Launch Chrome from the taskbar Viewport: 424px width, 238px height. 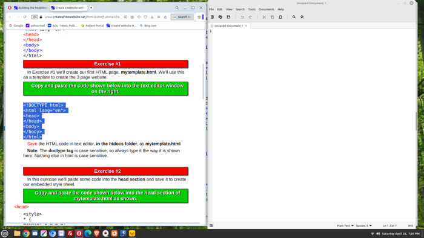pyautogui.click(x=26, y=233)
